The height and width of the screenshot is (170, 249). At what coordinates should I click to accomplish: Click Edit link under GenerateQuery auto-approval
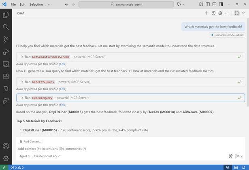[x=63, y=89]
